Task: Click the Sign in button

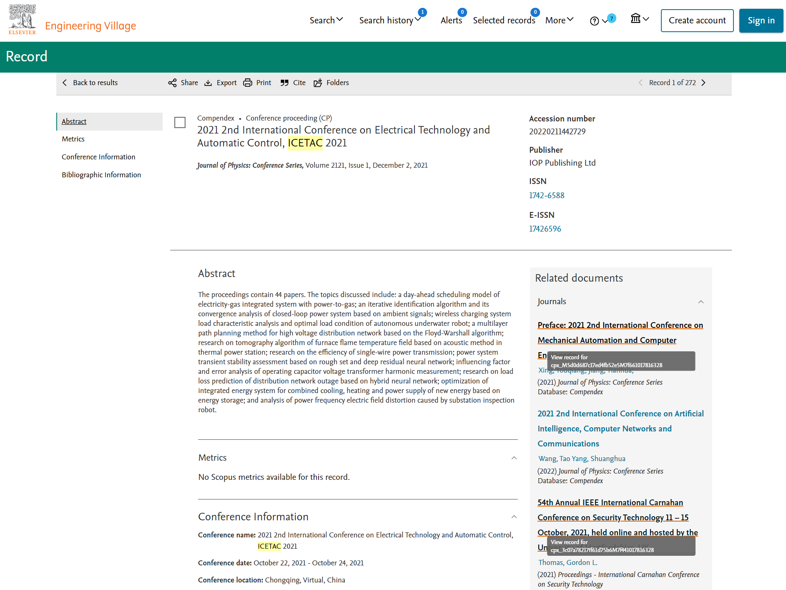Action: [x=761, y=20]
